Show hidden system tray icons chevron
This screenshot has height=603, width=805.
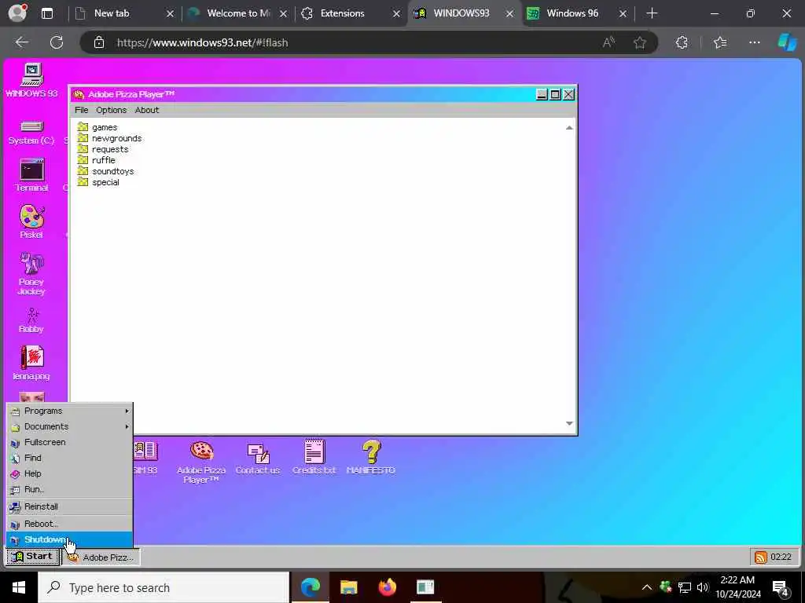pos(647,587)
